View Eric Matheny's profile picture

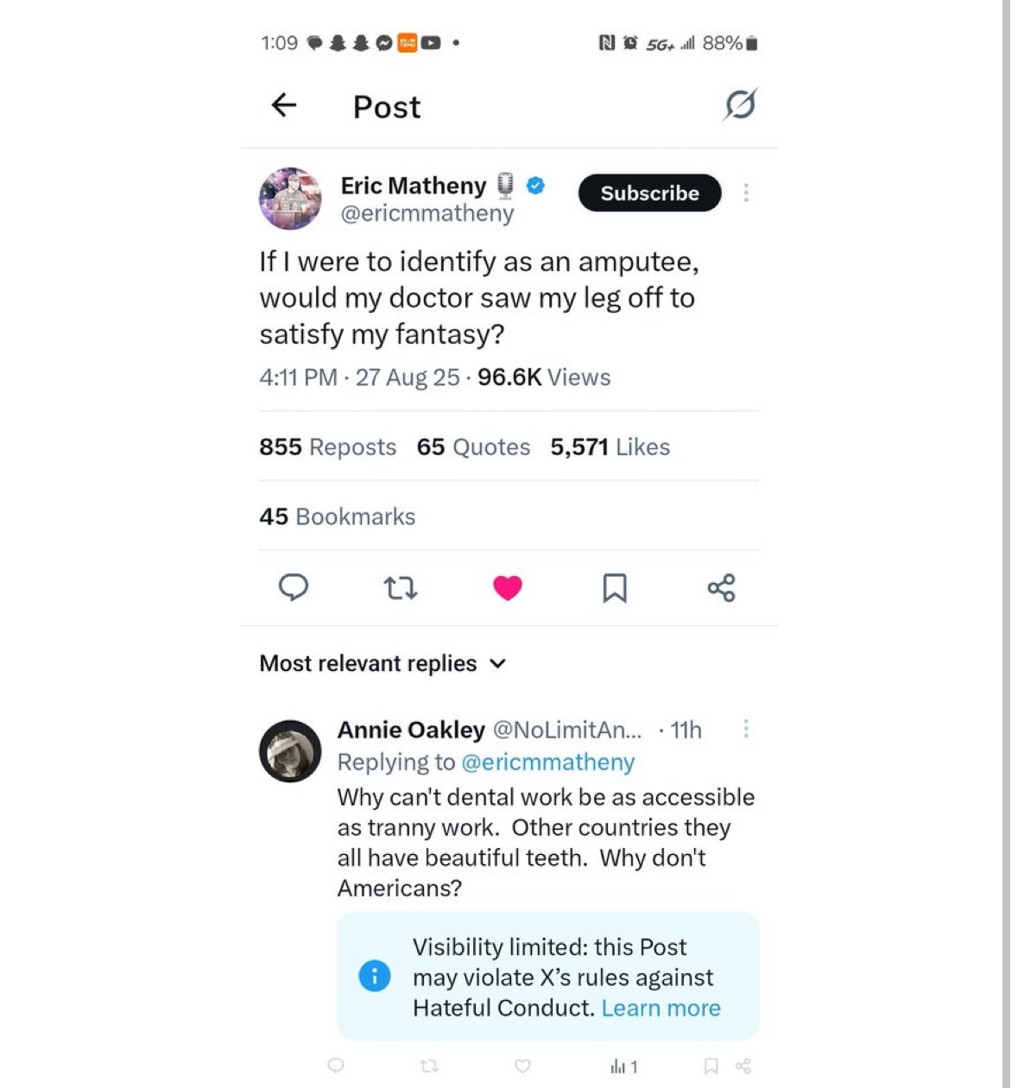point(290,199)
